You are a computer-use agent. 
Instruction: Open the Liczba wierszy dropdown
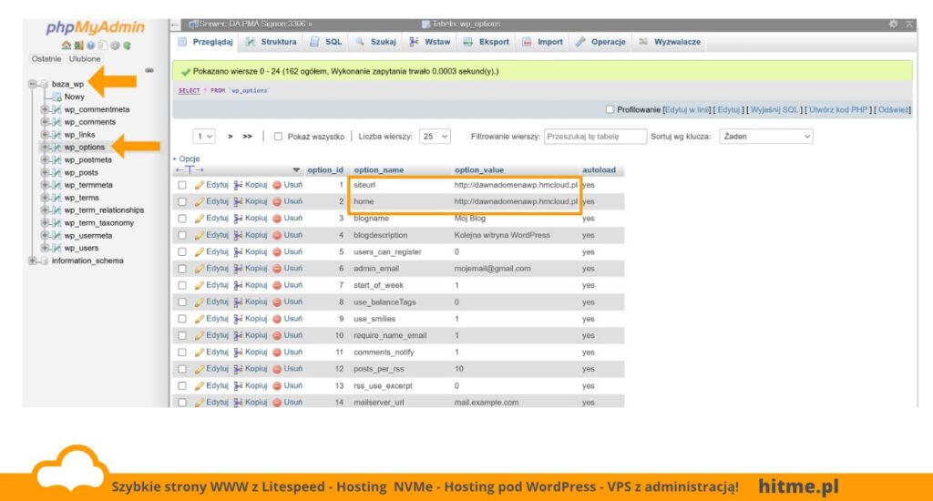tap(435, 137)
